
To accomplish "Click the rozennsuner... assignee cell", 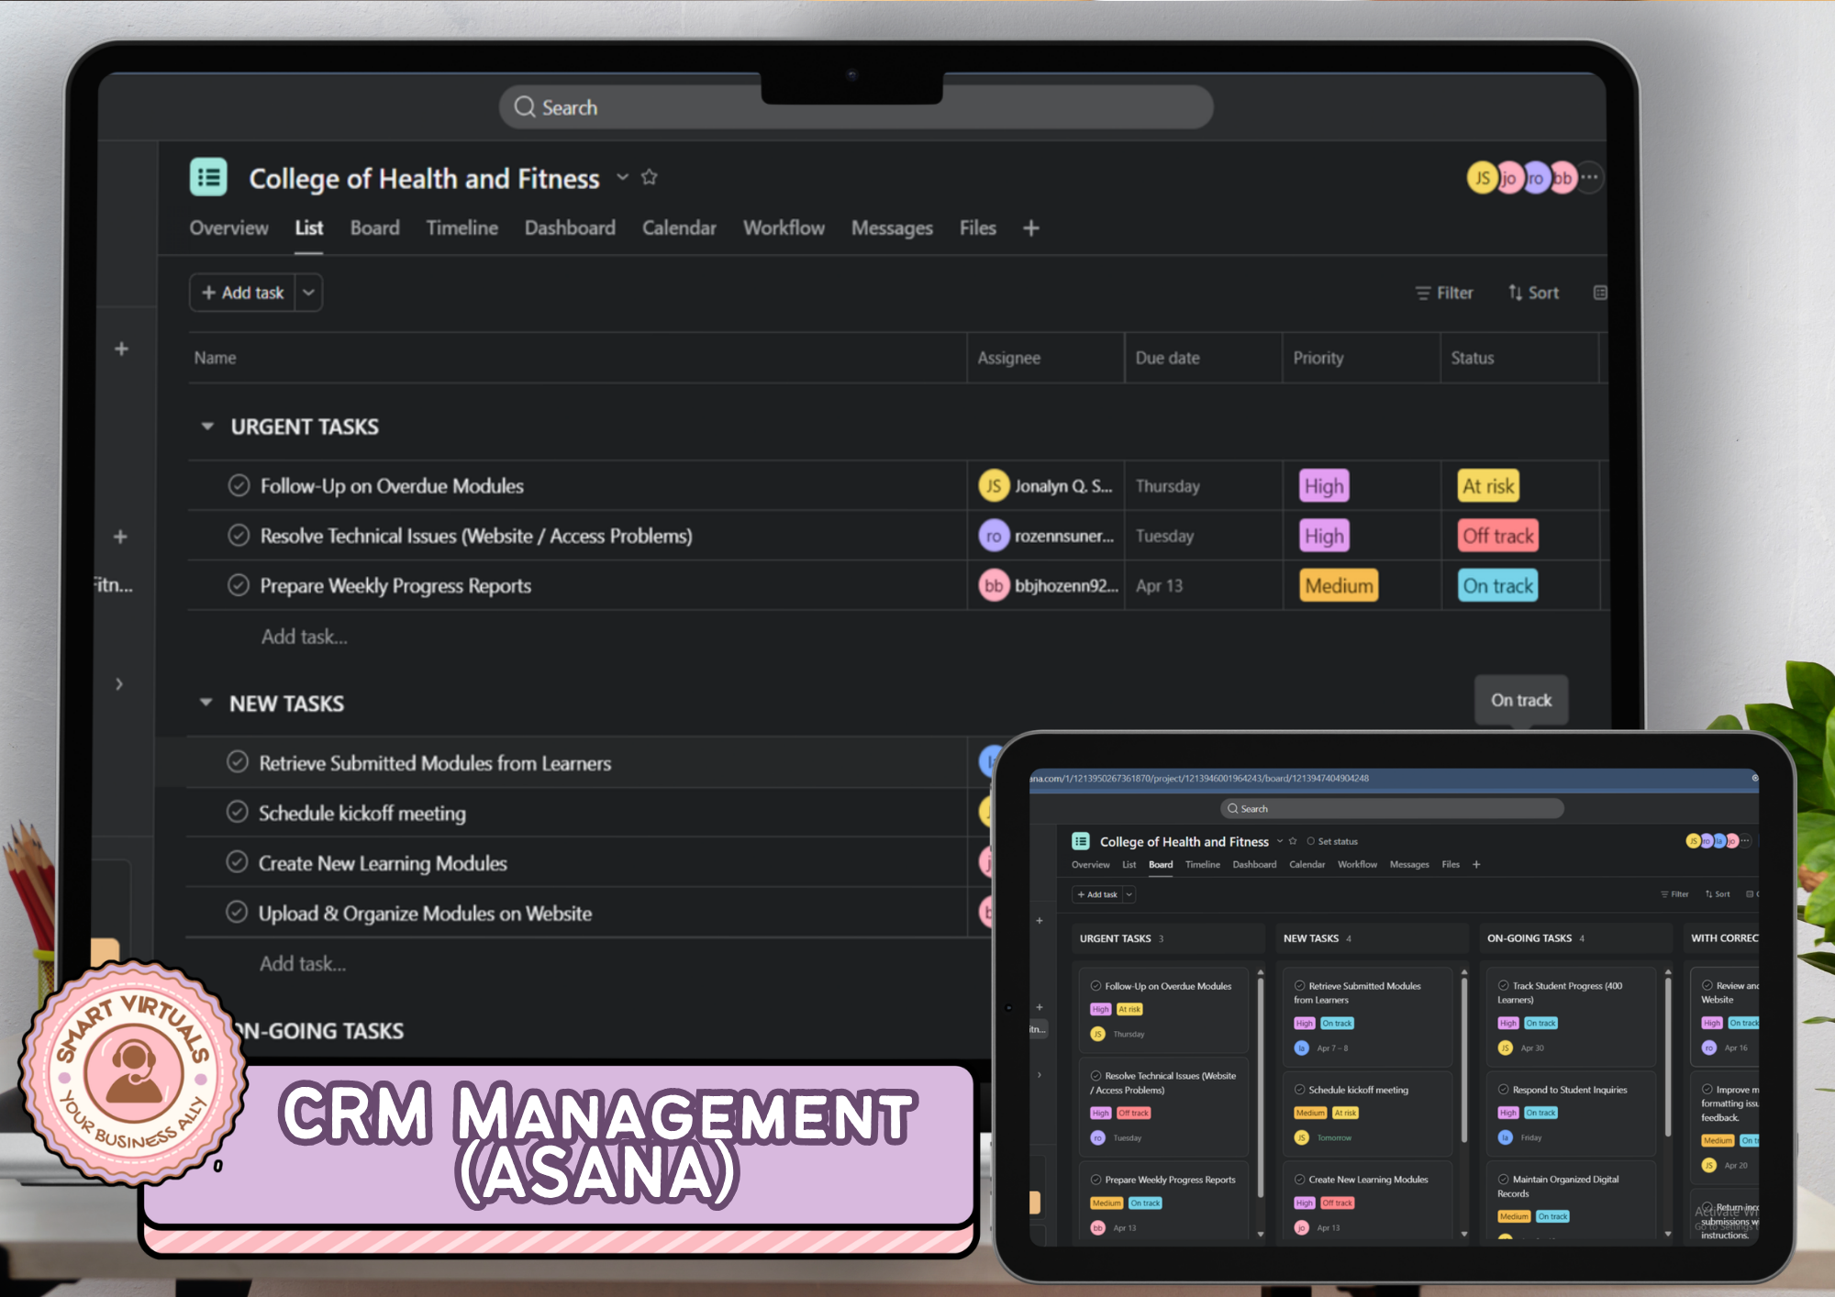I will [x=1046, y=536].
